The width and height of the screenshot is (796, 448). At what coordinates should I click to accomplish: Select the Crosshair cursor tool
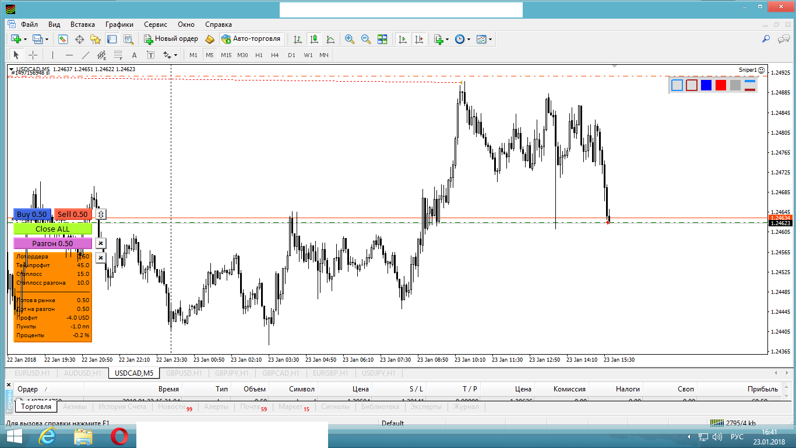[33, 55]
